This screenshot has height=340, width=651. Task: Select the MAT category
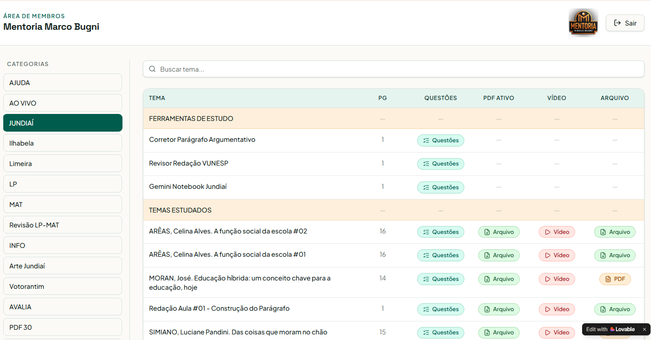[62, 205]
